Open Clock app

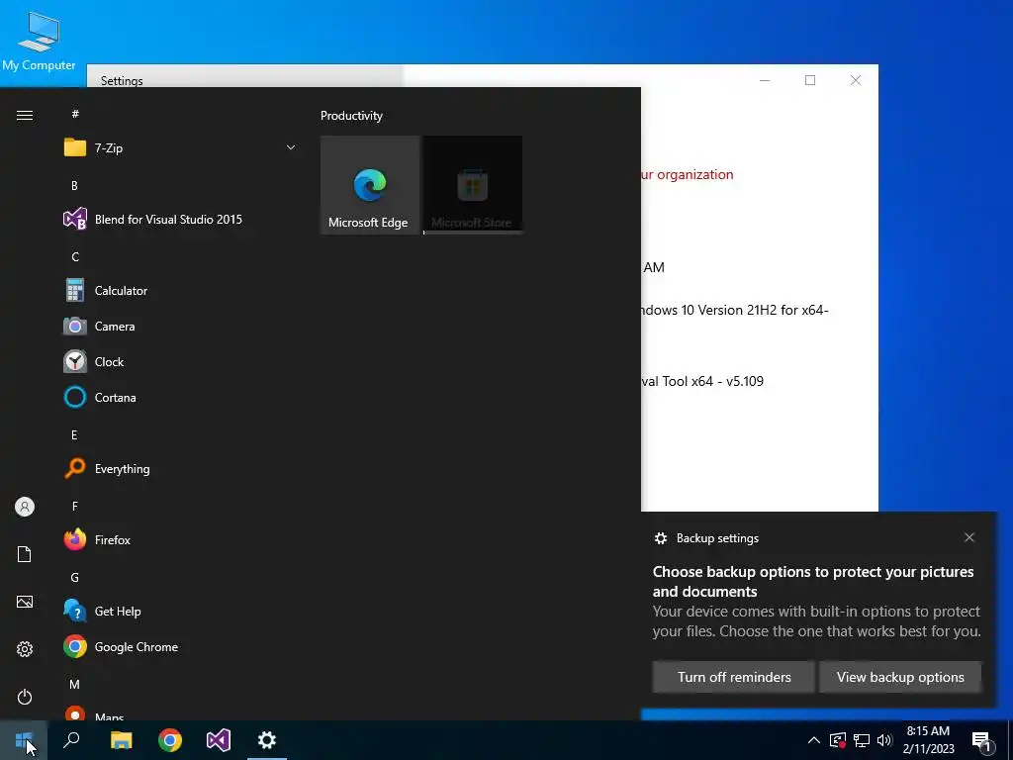pyautogui.click(x=180, y=362)
